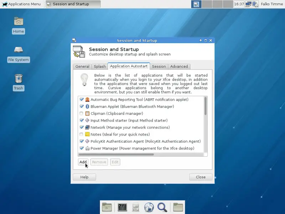Viewport: 285px width, 214px height.
Task: Select 'Network (Manage your network connections)' text
Action: [x=130, y=127]
